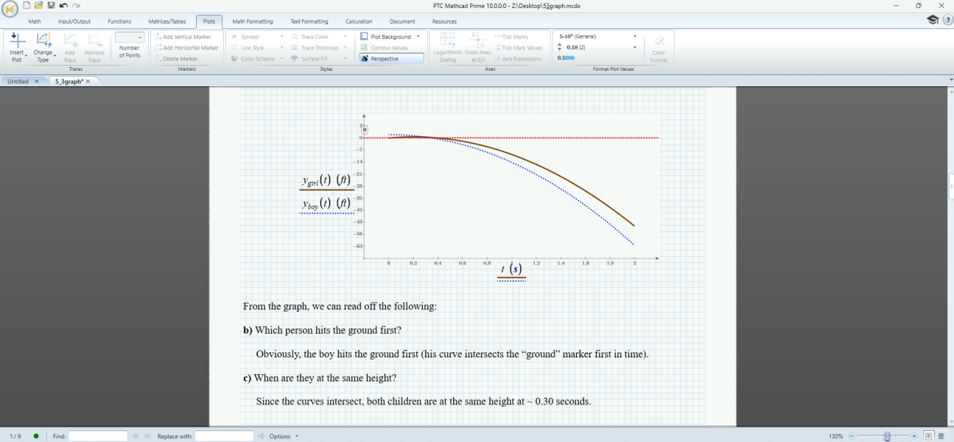Find the previous match arrow
Screen dimensions: 954x442
136,436
